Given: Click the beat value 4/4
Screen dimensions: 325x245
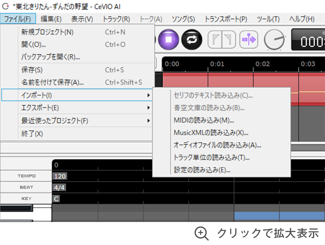Looking at the screenshot, I should click(59, 188).
